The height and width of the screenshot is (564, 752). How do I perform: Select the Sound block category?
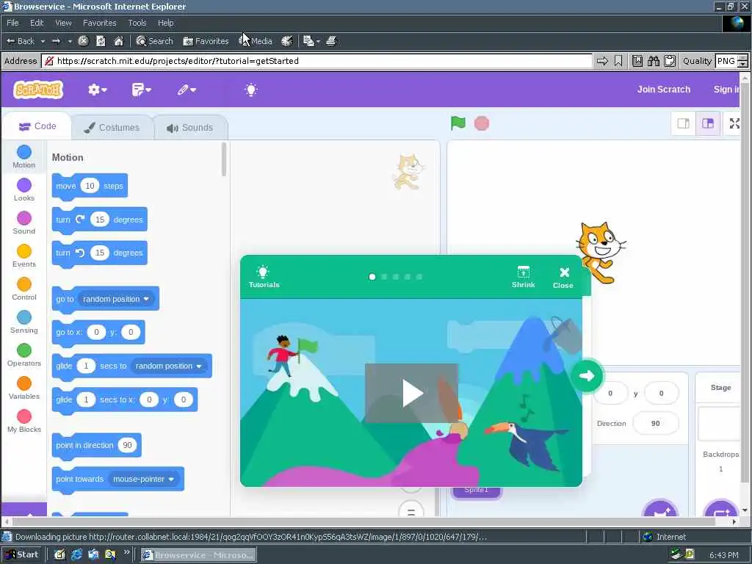tap(24, 223)
